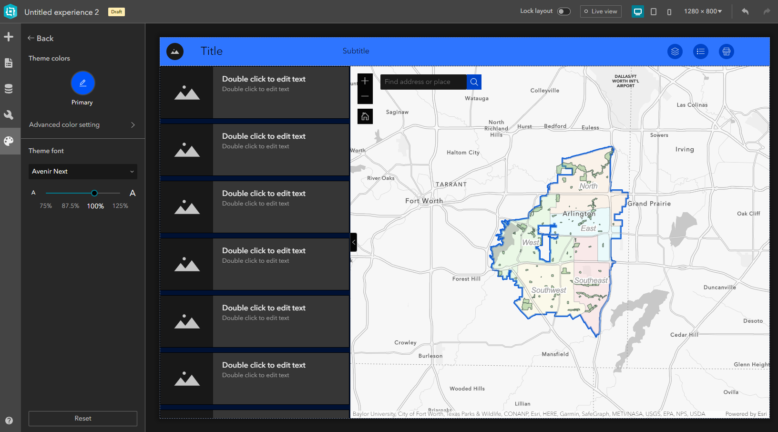The image size is (778, 432).
Task: Click the Reset theme button
Action: [82, 418]
